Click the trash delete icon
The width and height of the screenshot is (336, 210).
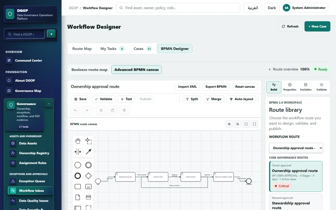tap(124, 110)
